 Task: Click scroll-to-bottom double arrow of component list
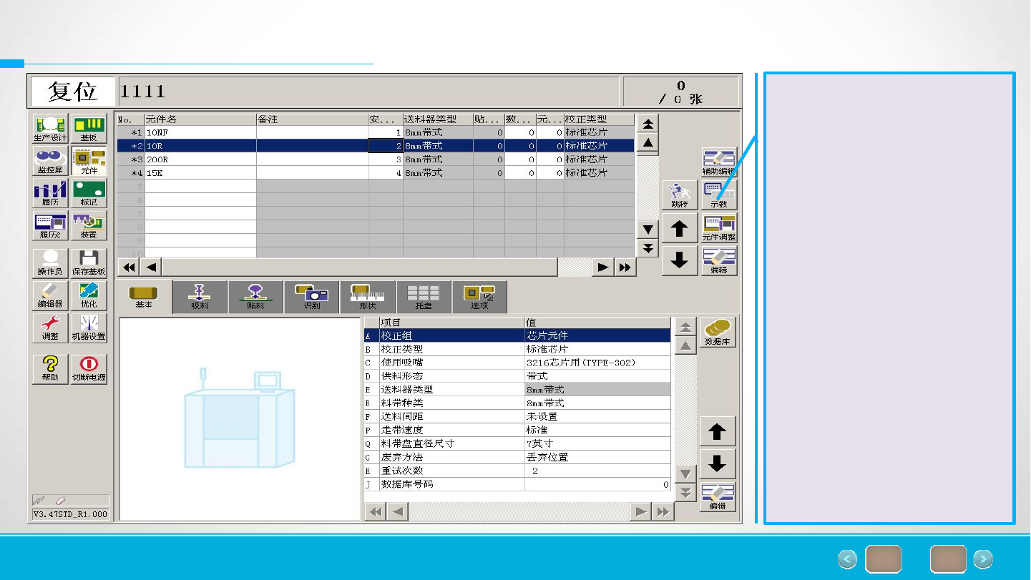(x=648, y=248)
